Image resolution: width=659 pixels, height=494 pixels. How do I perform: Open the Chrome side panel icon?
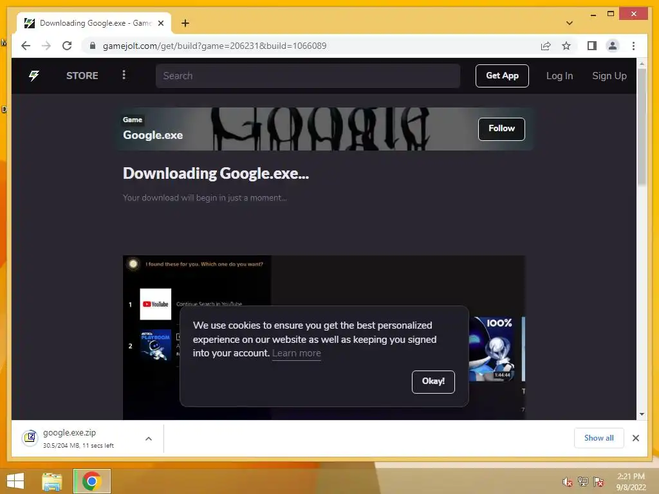(592, 46)
